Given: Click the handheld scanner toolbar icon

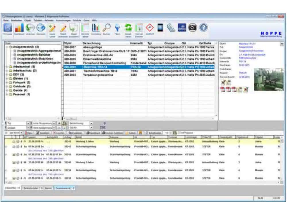Looking at the screenshot, I should pos(171,28).
